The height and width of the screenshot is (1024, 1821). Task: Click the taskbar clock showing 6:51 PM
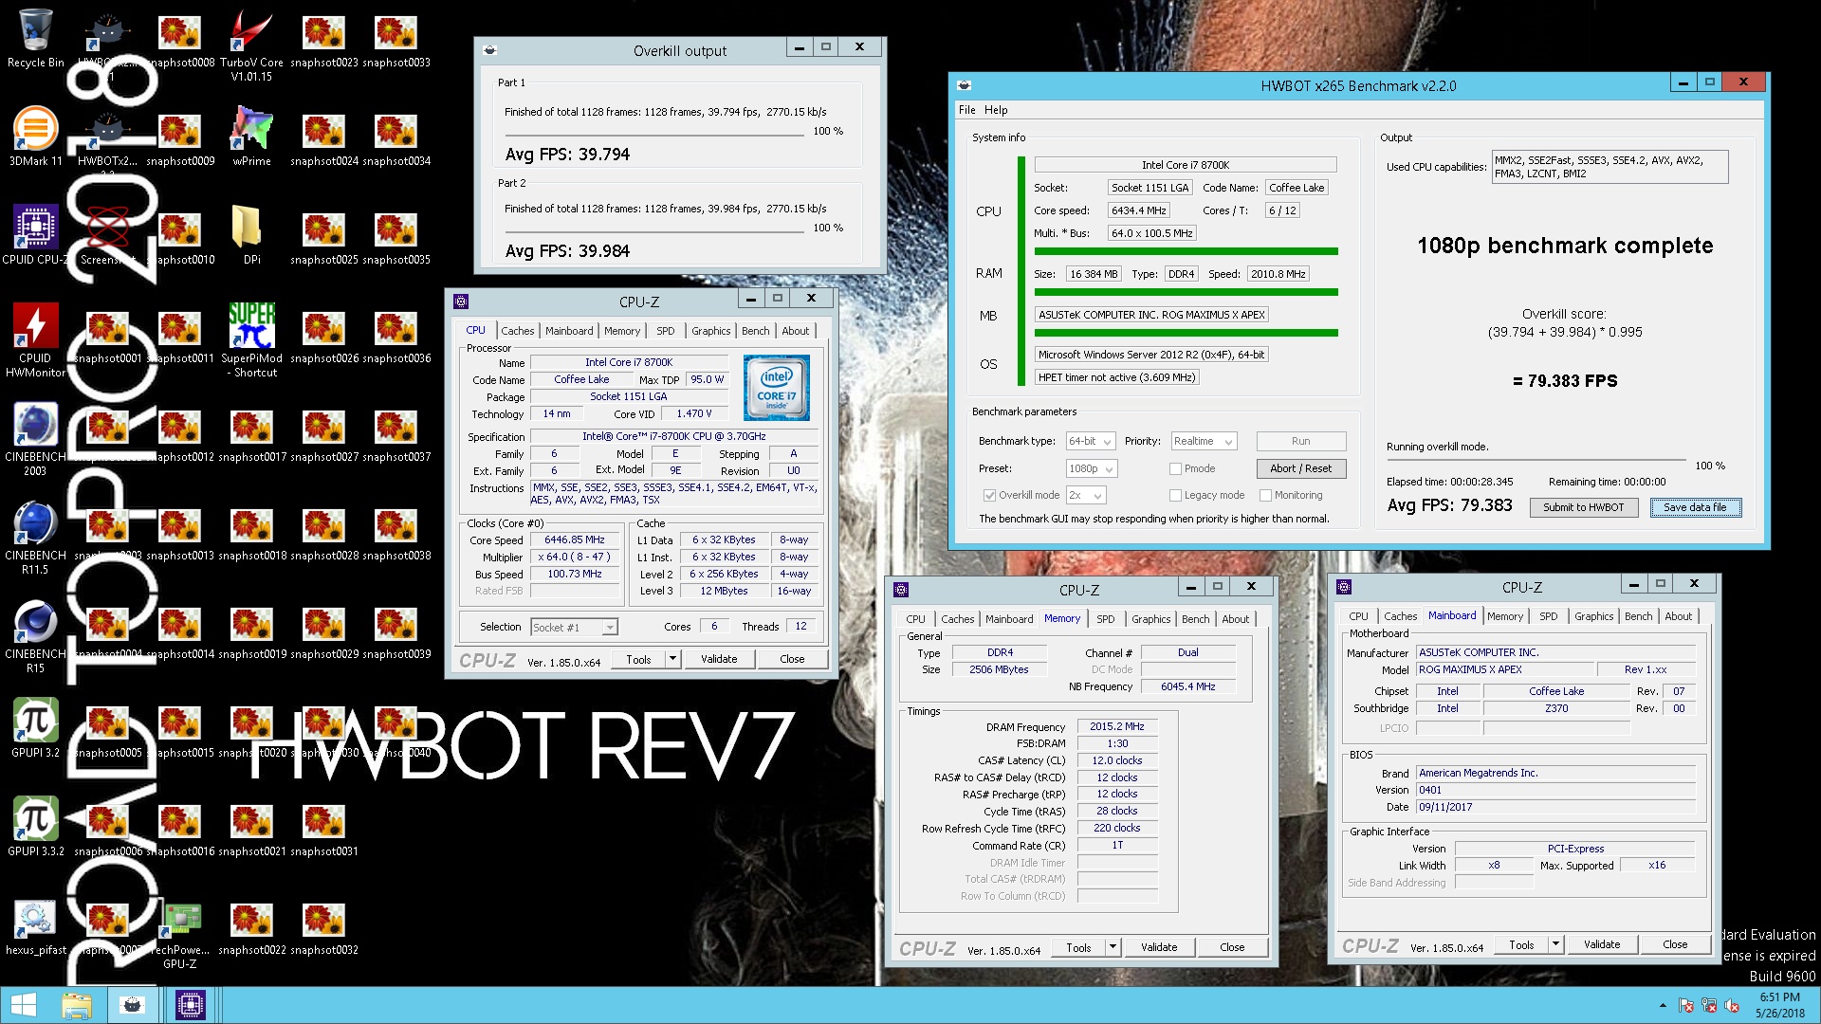1779,1005
